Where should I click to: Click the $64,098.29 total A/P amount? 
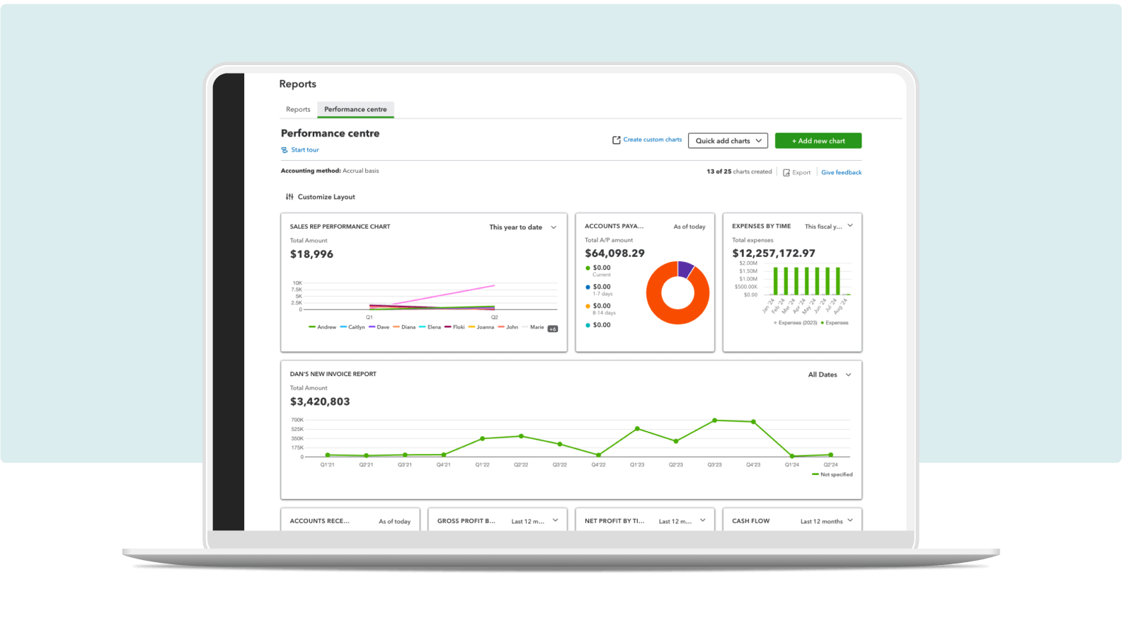pos(614,253)
